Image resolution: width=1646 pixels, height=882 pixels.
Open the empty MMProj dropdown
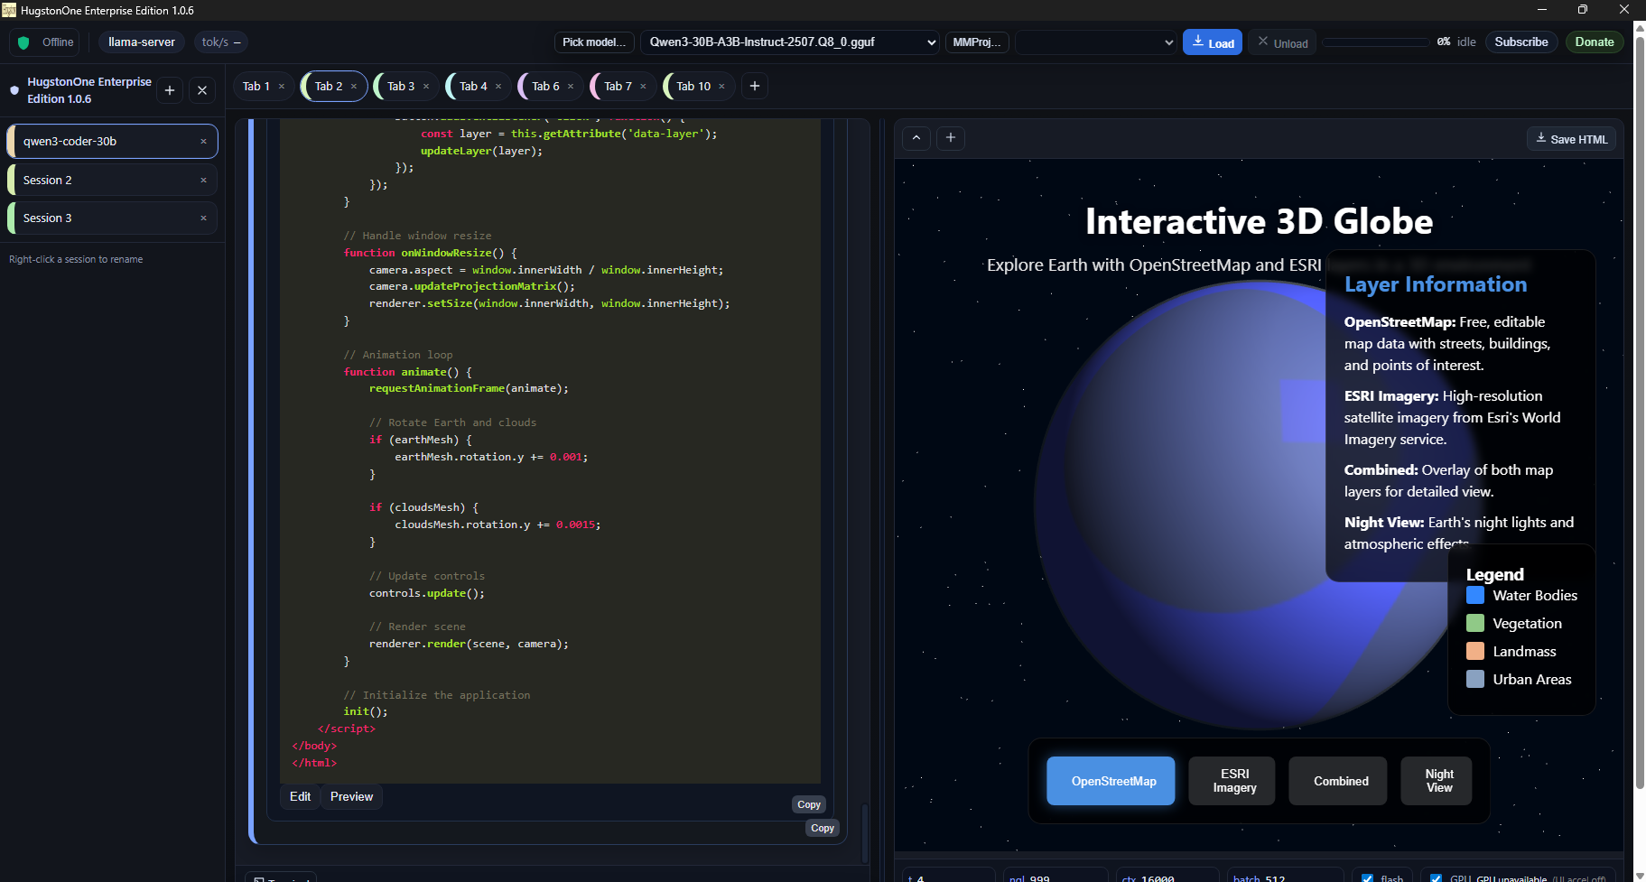point(1096,42)
